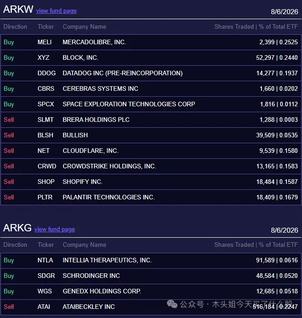The height and width of the screenshot is (318, 302).
Task: Select the MELI ticker cell
Action: click(44, 42)
